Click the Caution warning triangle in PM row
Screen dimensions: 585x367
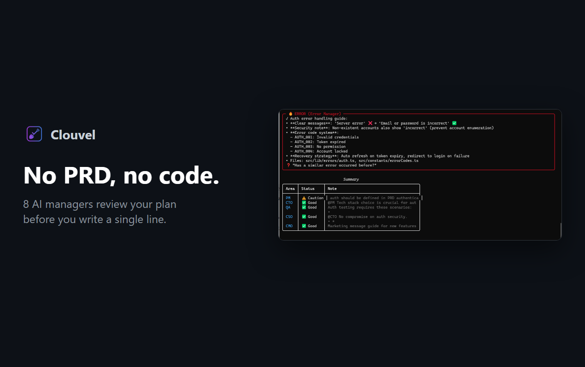coord(304,198)
